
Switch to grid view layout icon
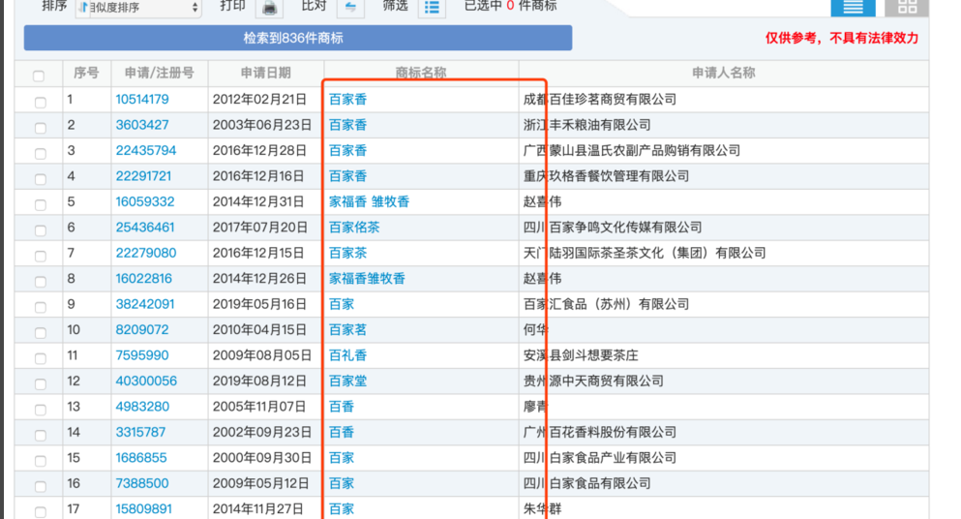click(907, 7)
